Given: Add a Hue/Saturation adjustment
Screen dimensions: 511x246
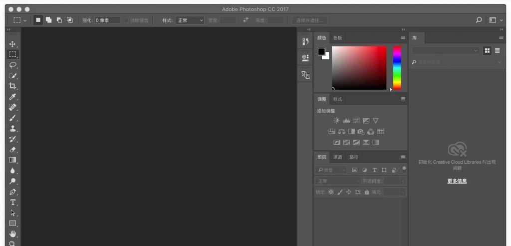Looking at the screenshot, I should (x=332, y=132).
